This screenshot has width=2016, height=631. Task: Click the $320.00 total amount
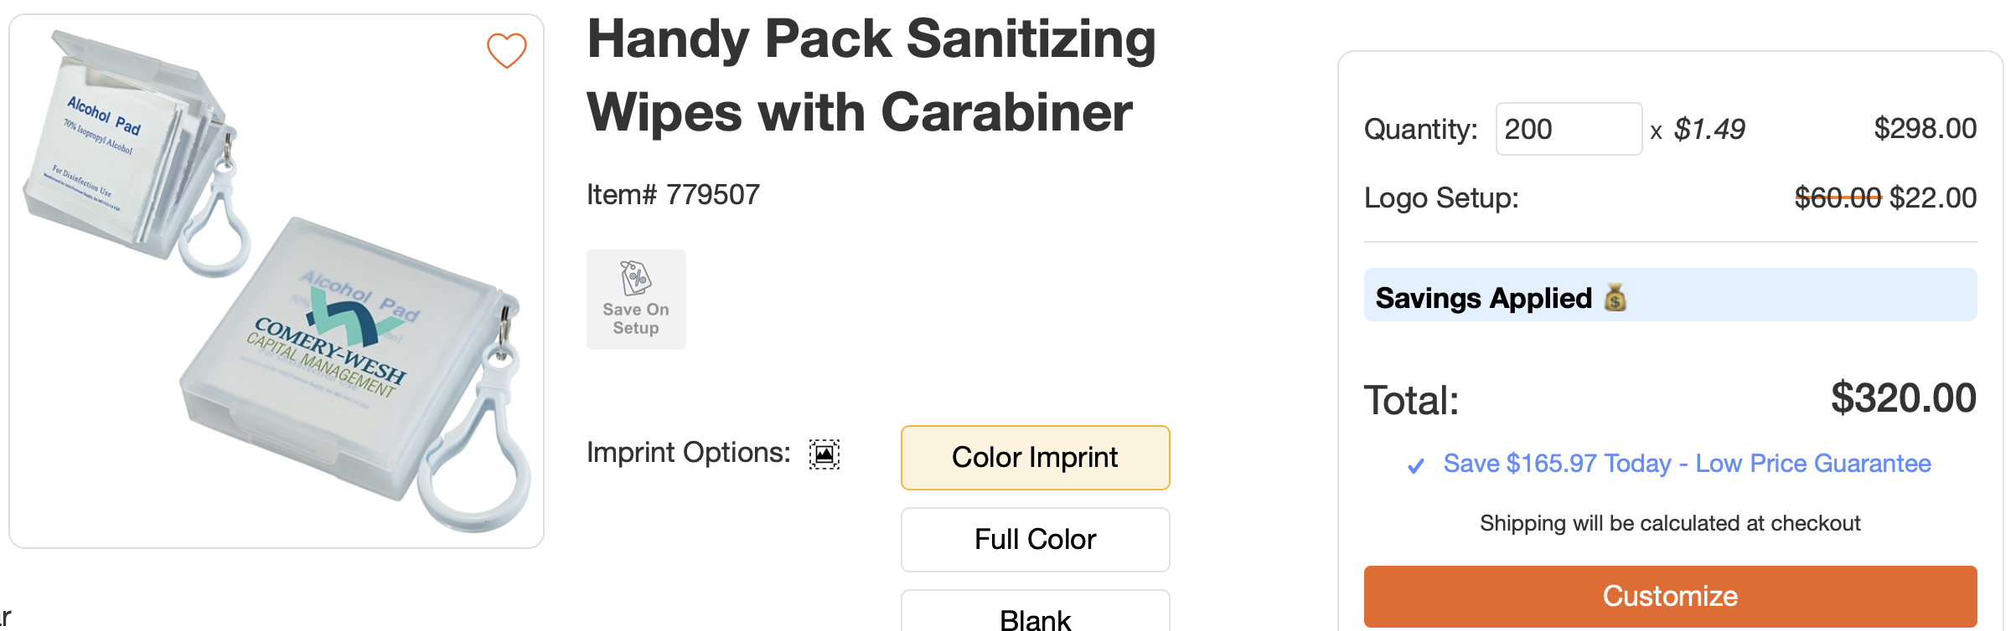(1903, 398)
